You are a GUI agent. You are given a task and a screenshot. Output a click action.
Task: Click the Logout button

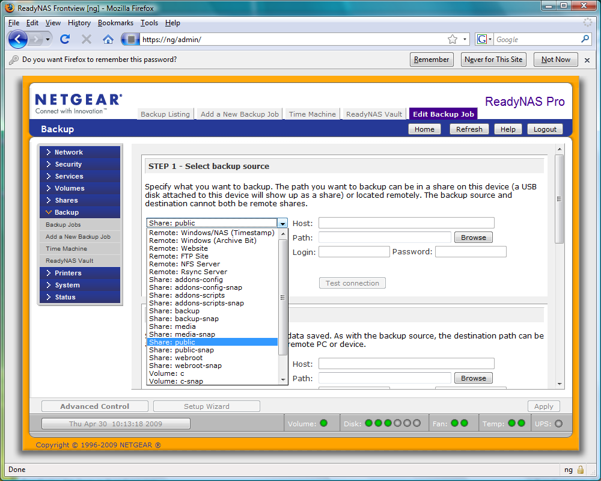point(545,129)
